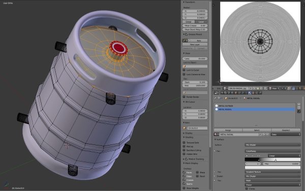The height and width of the screenshot is (191, 305).
Task: Click the Lens value field
Action: click(195, 58)
